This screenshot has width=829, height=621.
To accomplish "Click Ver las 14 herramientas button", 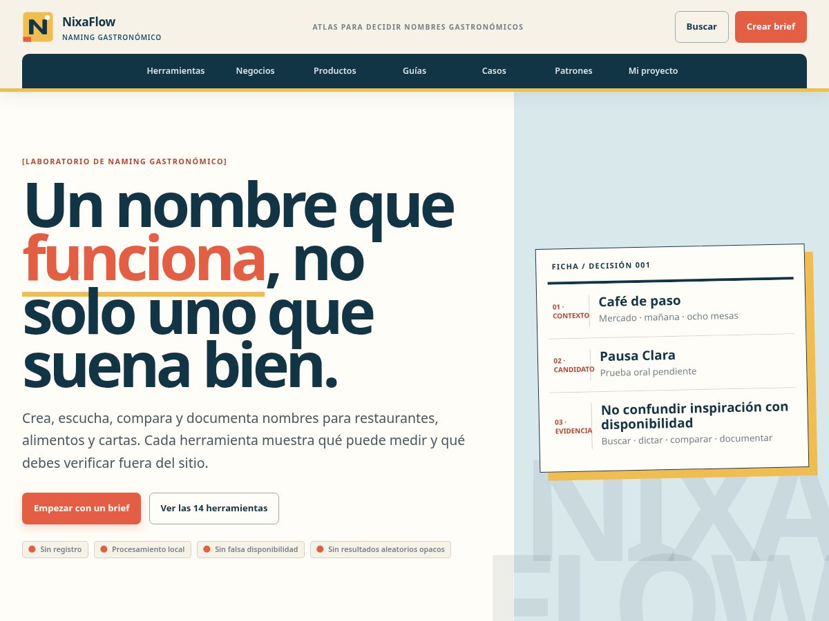I will point(214,509).
